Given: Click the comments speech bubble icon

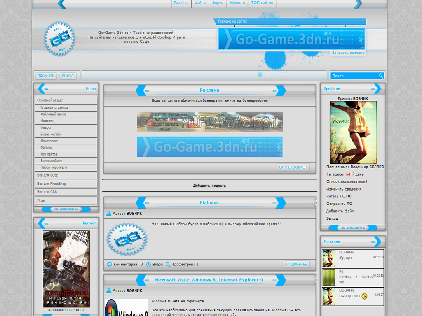Looking at the screenshot, I should (x=109, y=265).
